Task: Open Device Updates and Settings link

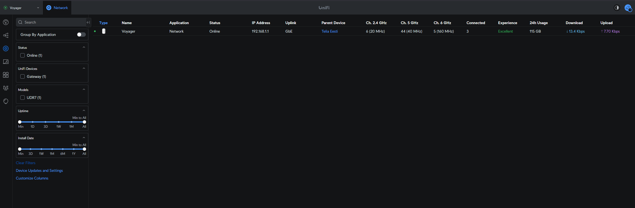Action: 39,170
